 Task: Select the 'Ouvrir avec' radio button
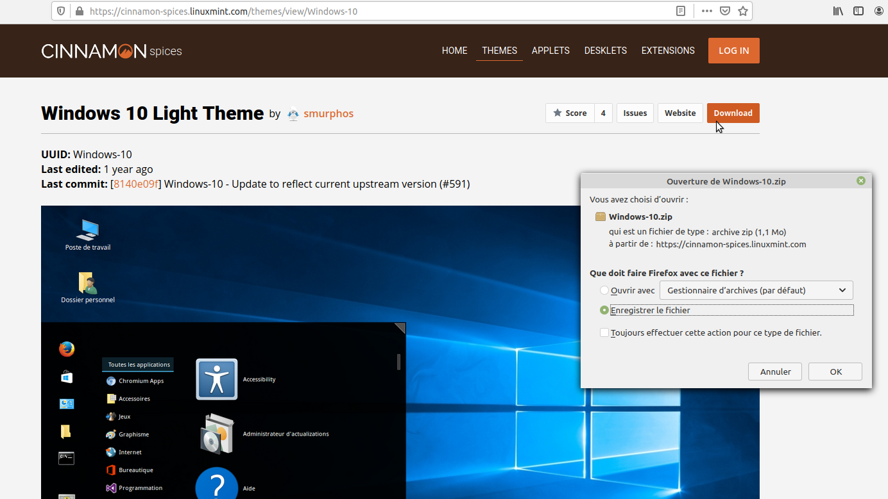point(604,290)
